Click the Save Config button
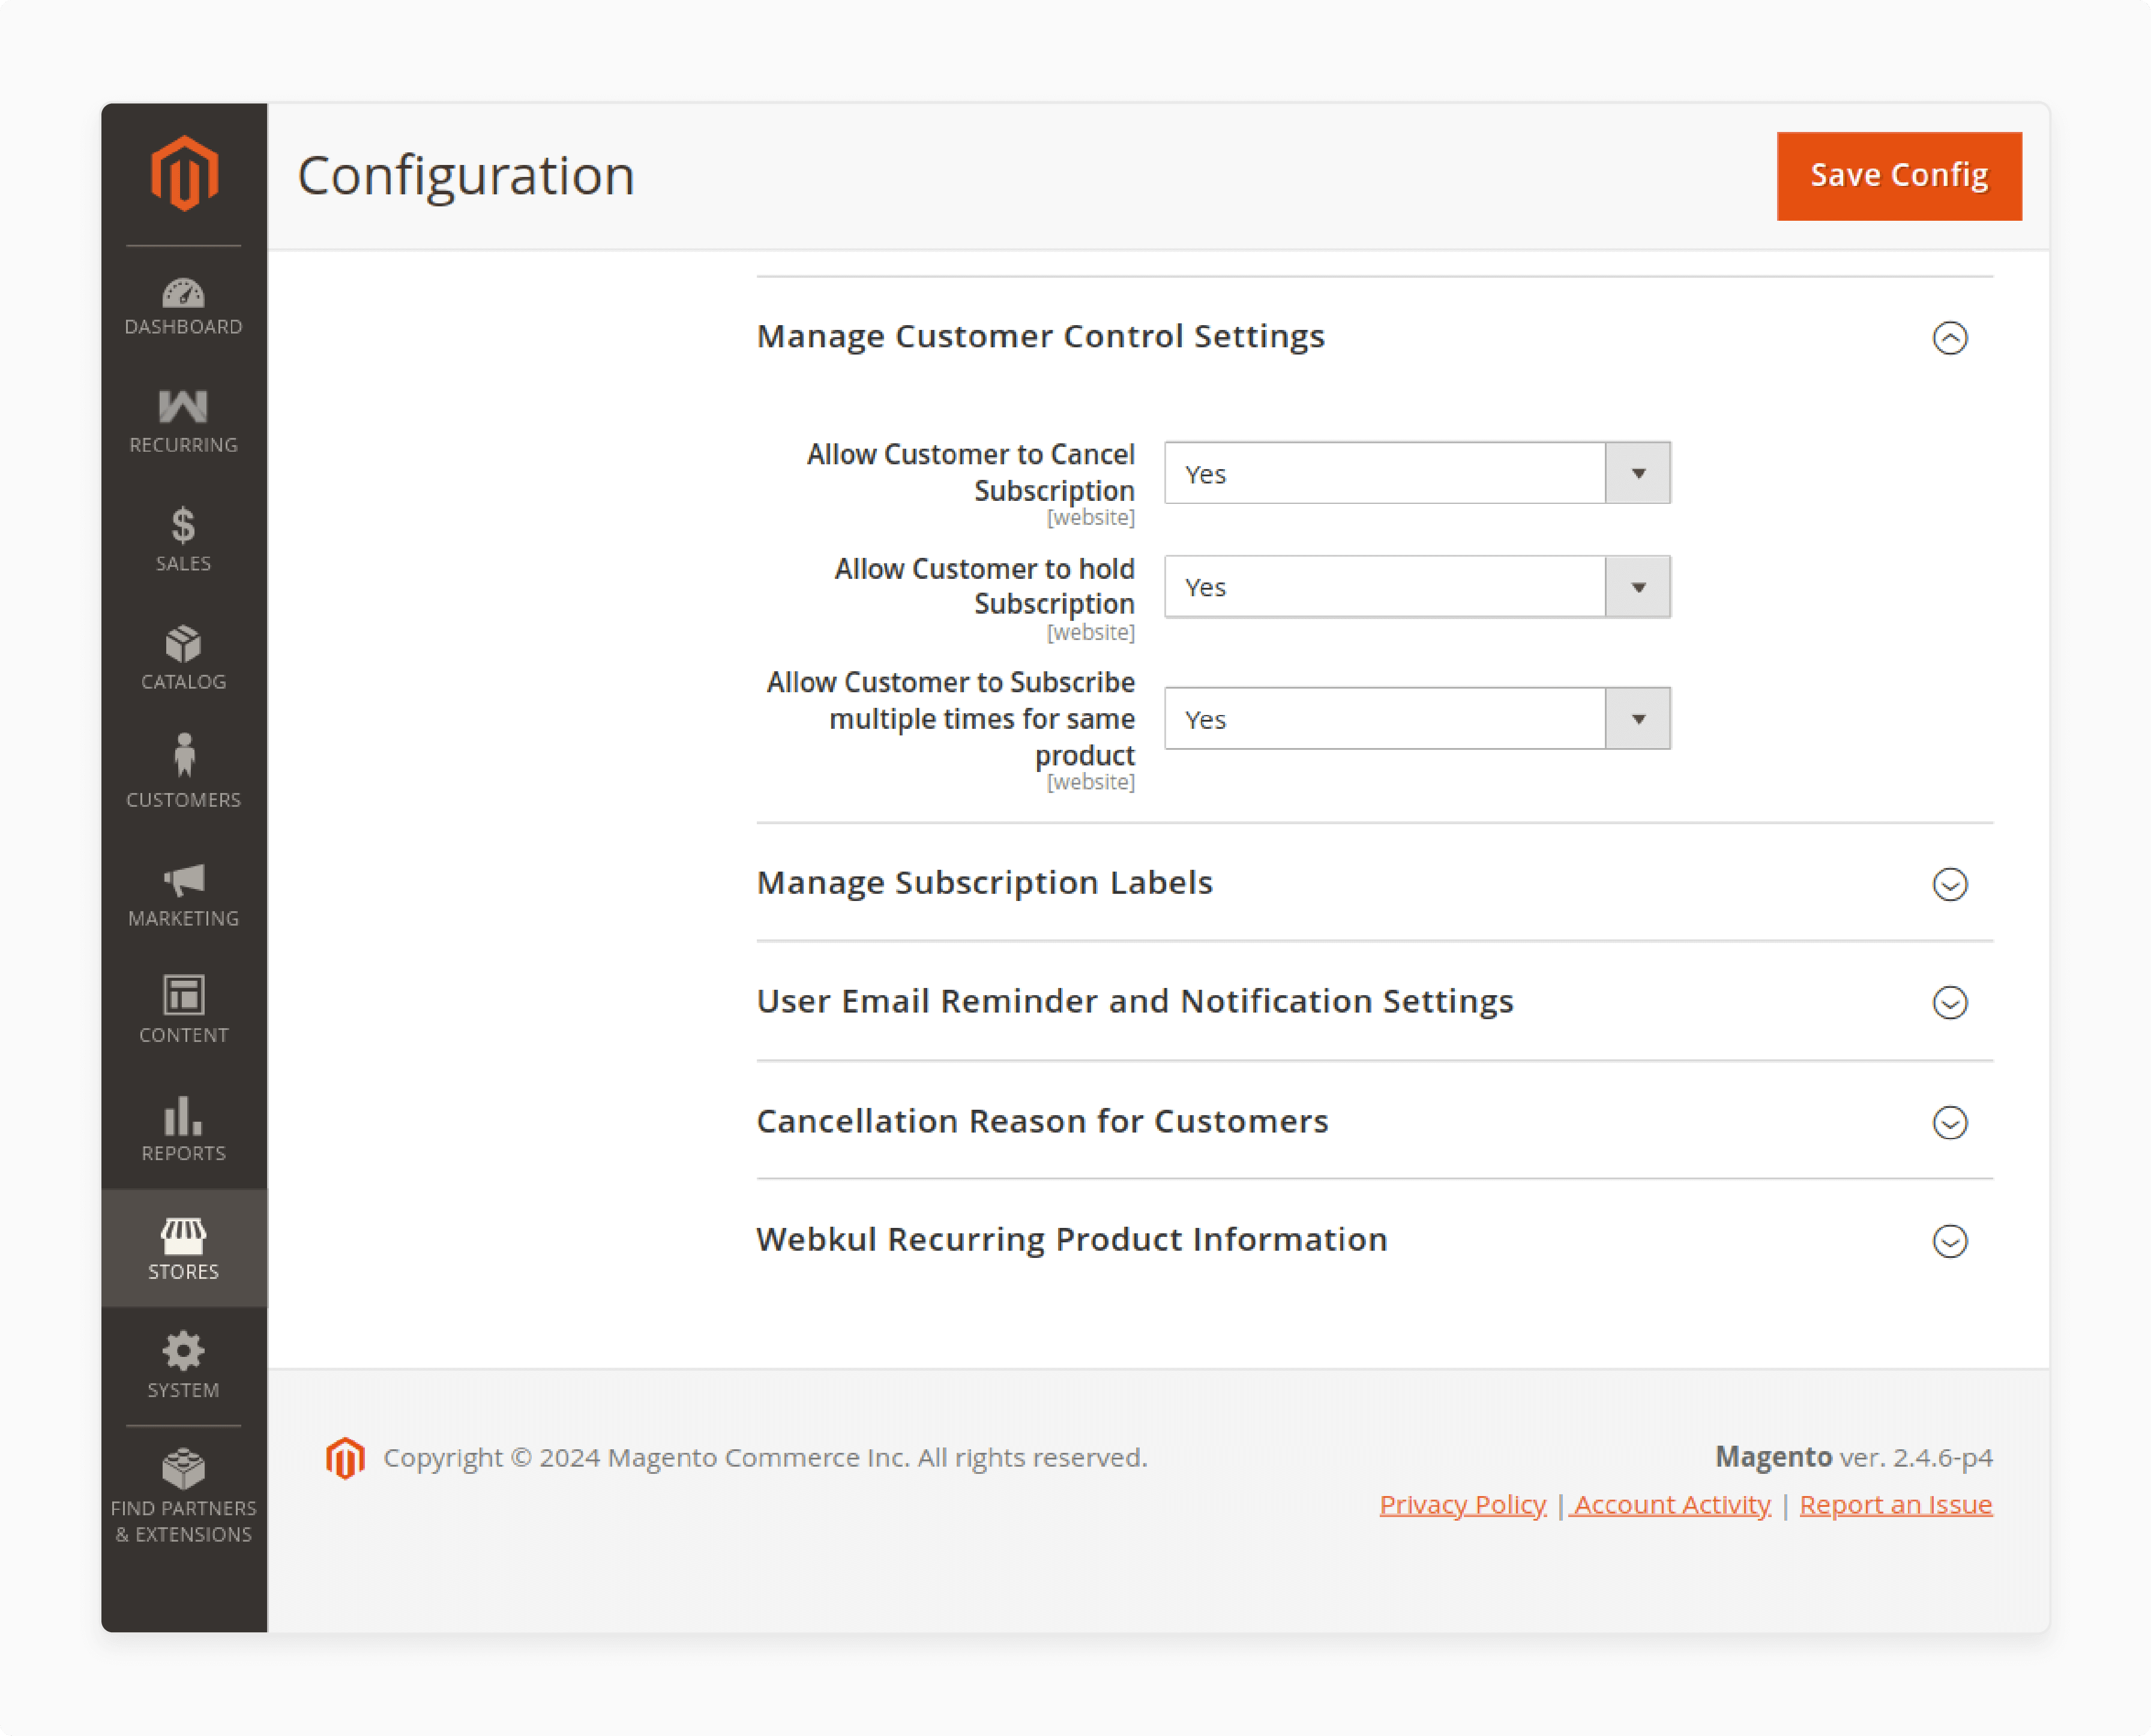Screen dimensions: 2151x1736 pos(1899,176)
